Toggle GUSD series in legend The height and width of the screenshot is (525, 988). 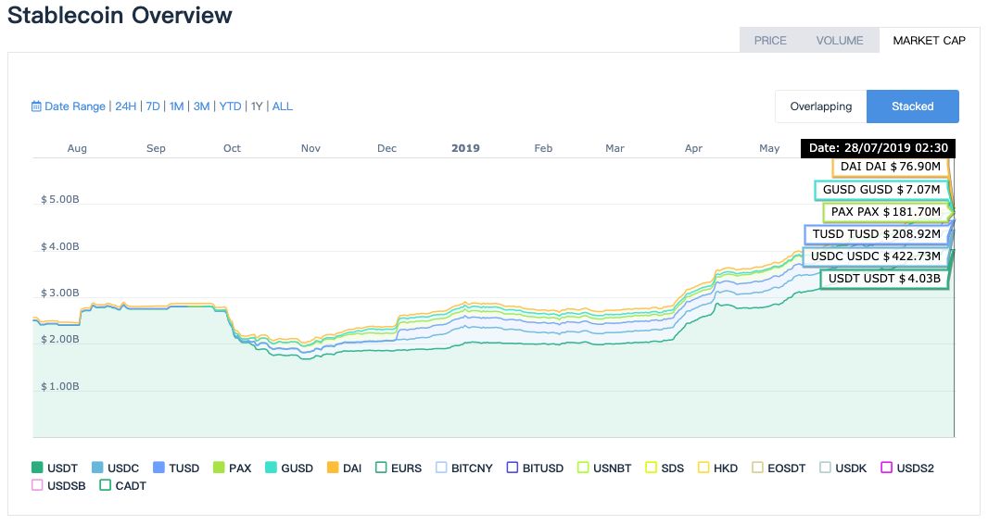289,468
